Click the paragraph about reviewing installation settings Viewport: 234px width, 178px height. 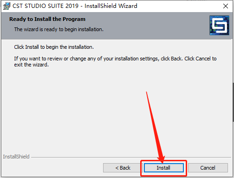115,61
